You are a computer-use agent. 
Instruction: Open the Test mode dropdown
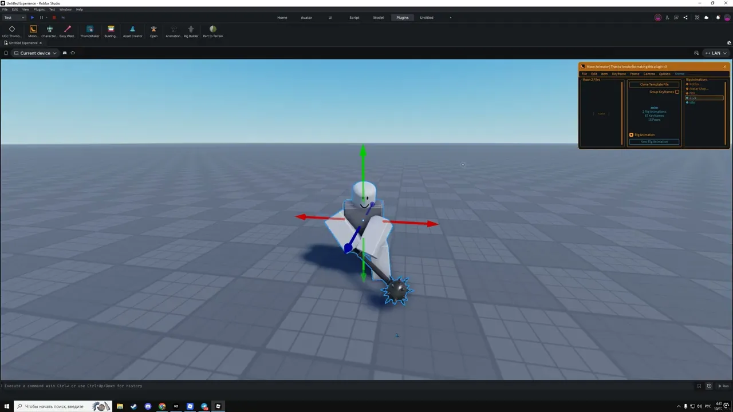point(14,18)
